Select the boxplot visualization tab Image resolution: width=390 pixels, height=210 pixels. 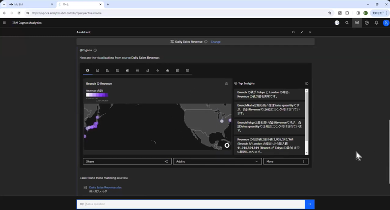pyautogui.click(x=138, y=70)
